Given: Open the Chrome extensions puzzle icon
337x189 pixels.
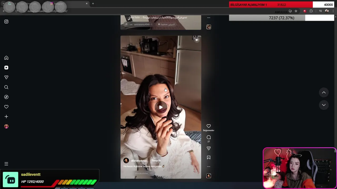Looking at the screenshot, I should pyautogui.click(x=311, y=11).
